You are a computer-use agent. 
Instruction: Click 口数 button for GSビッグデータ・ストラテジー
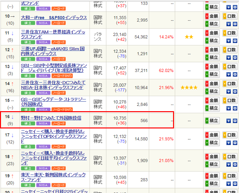[x=230, y=100]
